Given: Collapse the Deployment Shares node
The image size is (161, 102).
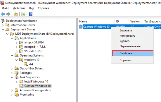Looking at the screenshot, I should [x=3, y=30].
